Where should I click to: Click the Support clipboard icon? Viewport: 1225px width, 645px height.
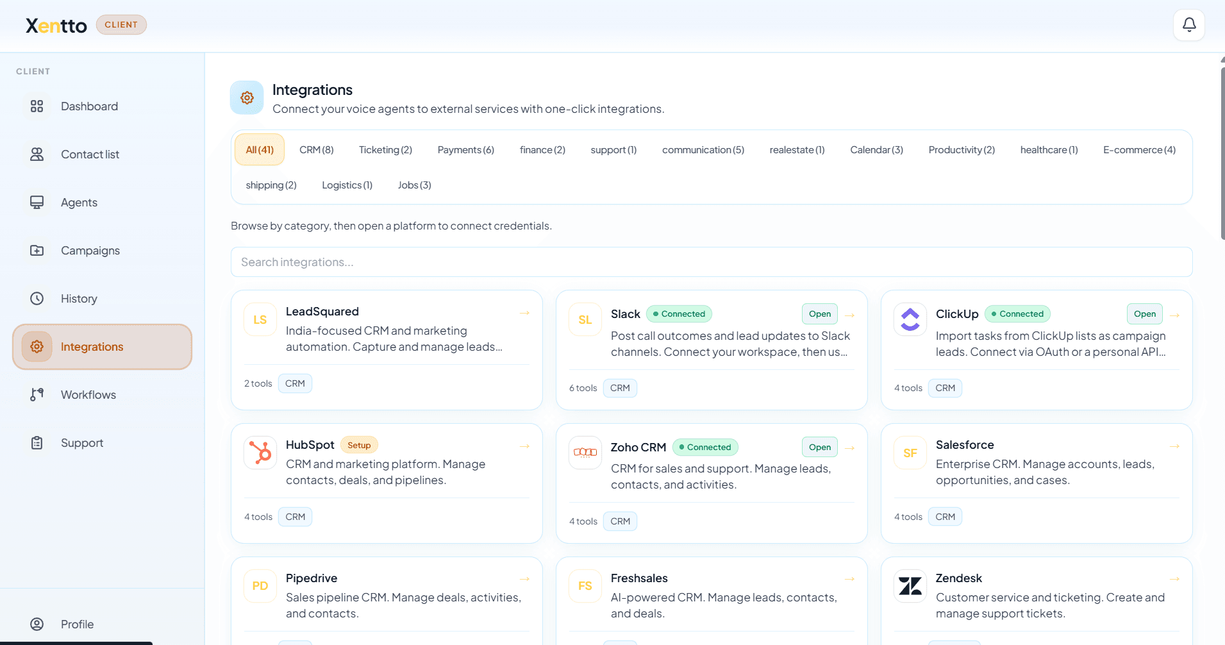[x=37, y=443]
